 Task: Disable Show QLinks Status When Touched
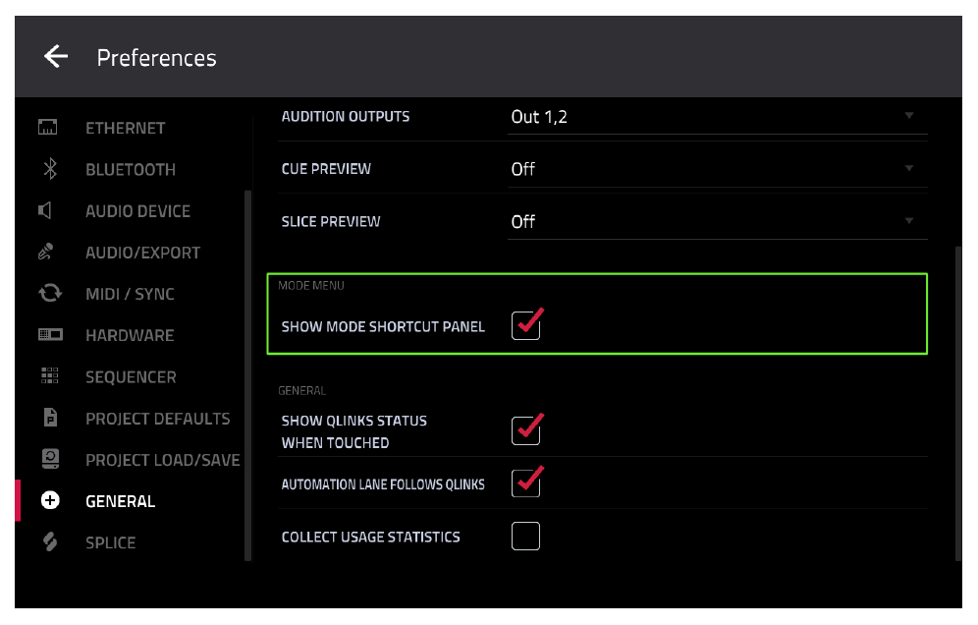[525, 430]
